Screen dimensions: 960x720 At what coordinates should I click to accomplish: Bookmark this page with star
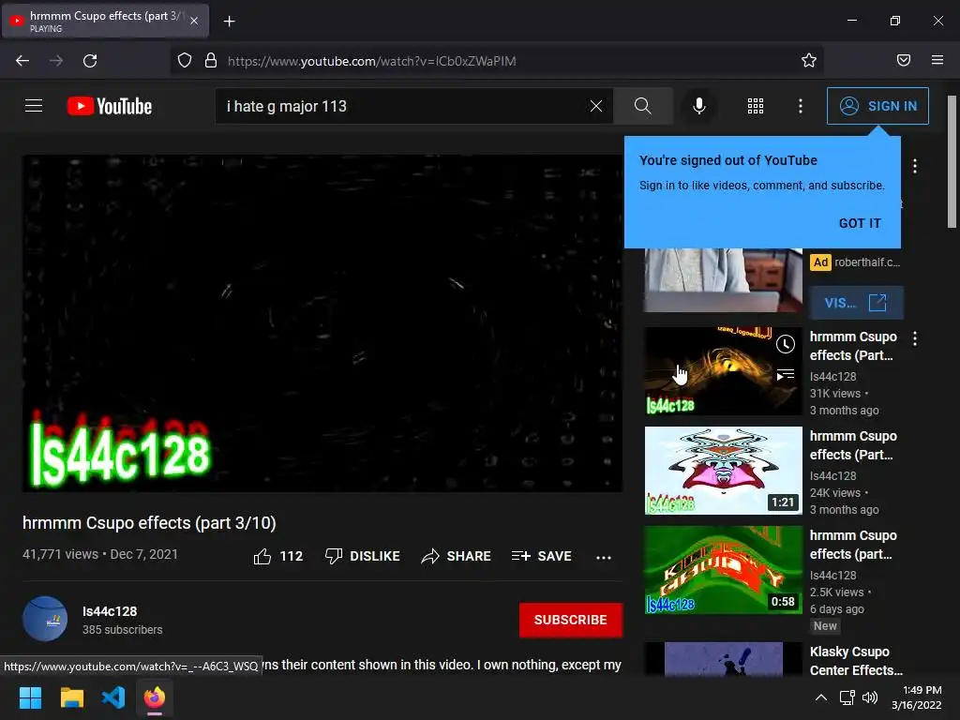[x=809, y=60]
